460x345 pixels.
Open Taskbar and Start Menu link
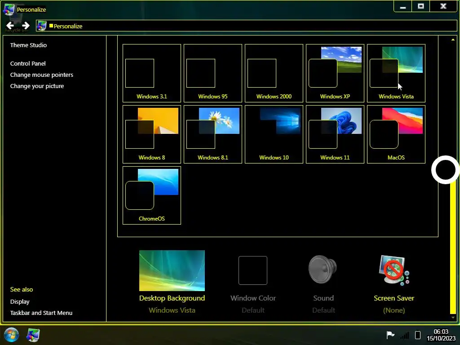coord(41,313)
